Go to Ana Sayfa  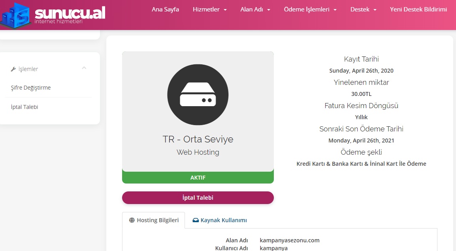pyautogui.click(x=165, y=9)
